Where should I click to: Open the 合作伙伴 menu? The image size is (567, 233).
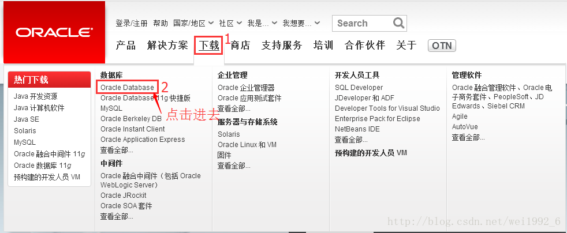click(x=365, y=46)
